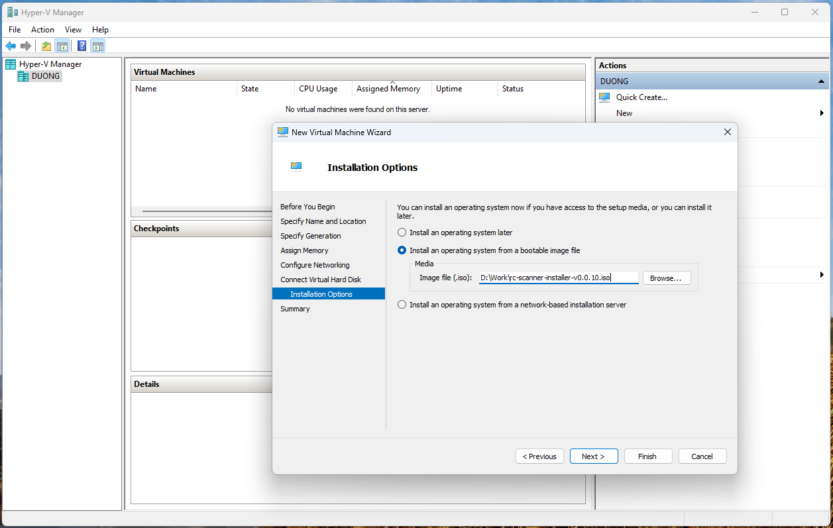Open the View menu

pos(73,30)
